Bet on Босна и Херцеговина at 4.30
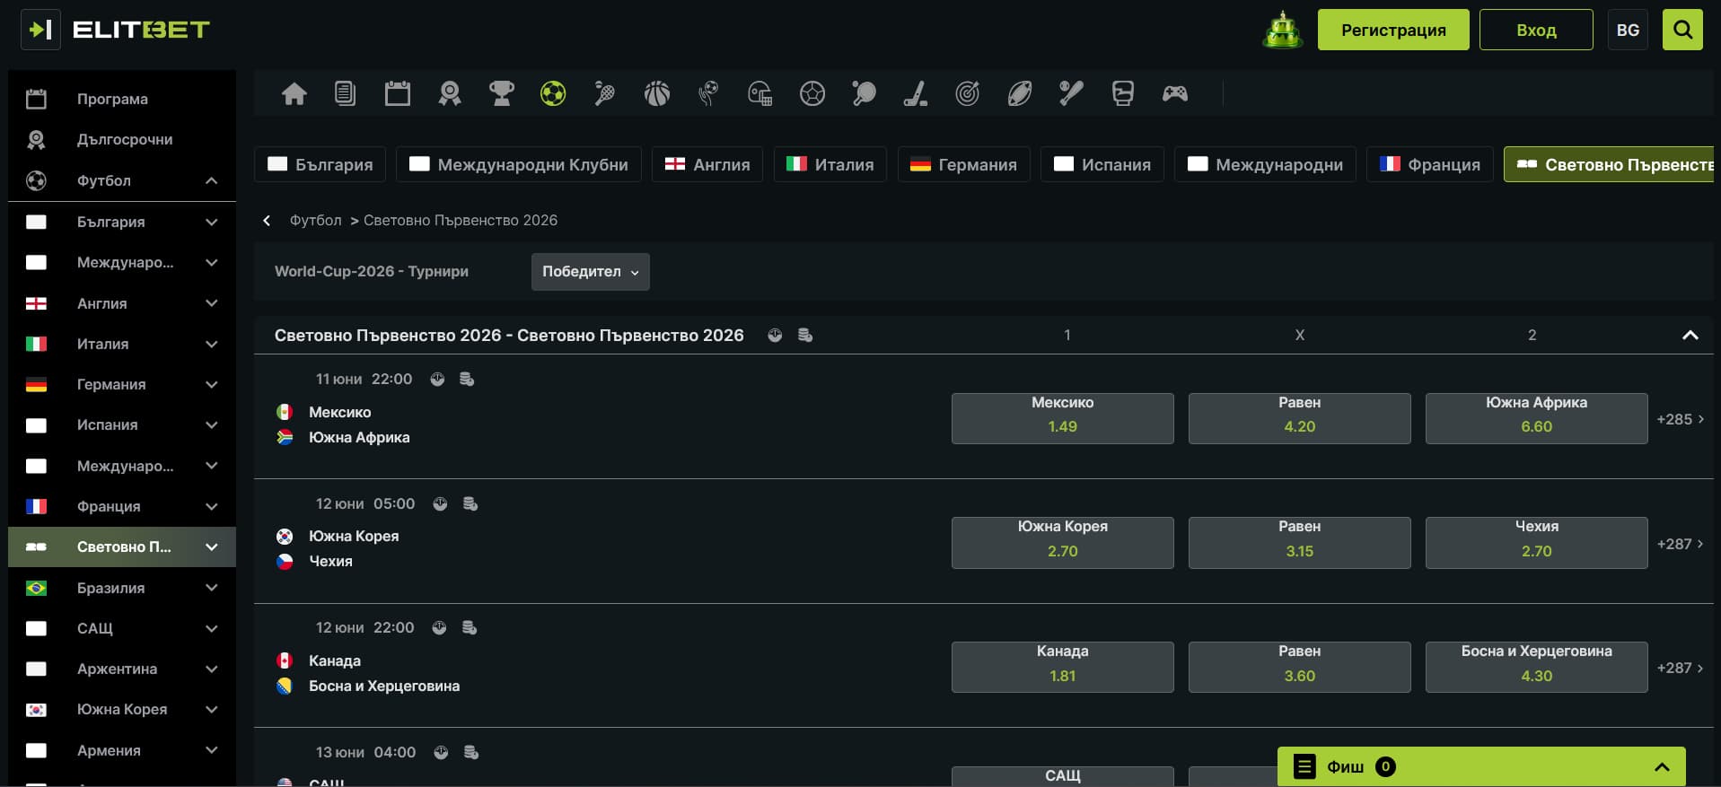The width and height of the screenshot is (1721, 787). (x=1537, y=667)
